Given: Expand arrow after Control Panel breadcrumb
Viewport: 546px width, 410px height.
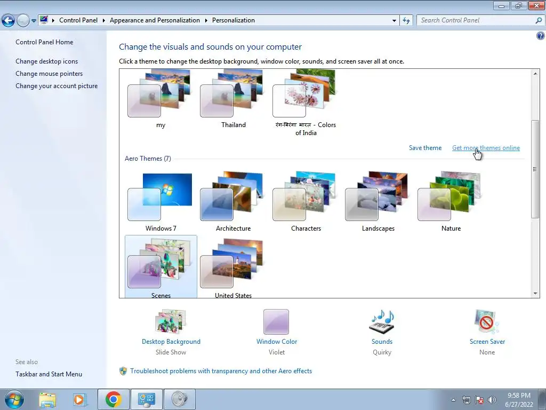Looking at the screenshot, I should coord(104,20).
